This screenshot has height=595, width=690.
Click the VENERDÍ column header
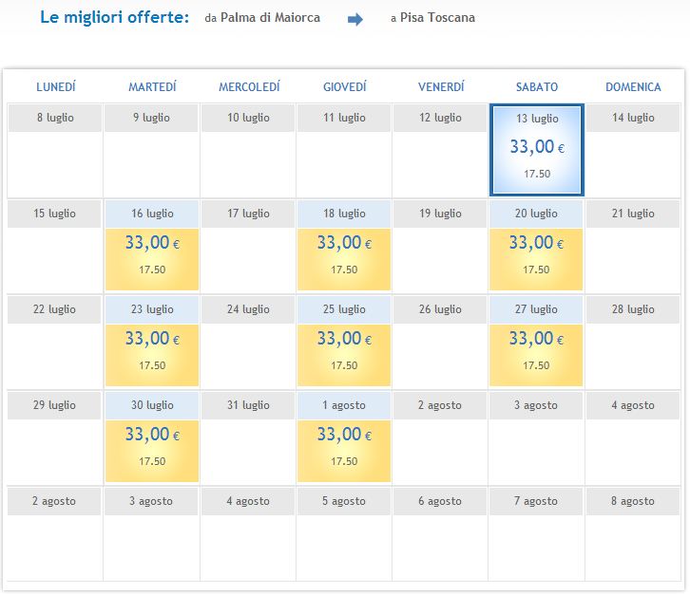click(x=441, y=87)
